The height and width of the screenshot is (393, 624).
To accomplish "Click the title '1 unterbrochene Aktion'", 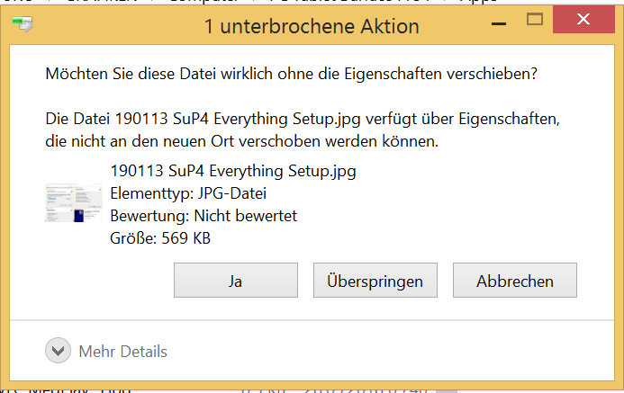I will click(x=312, y=27).
